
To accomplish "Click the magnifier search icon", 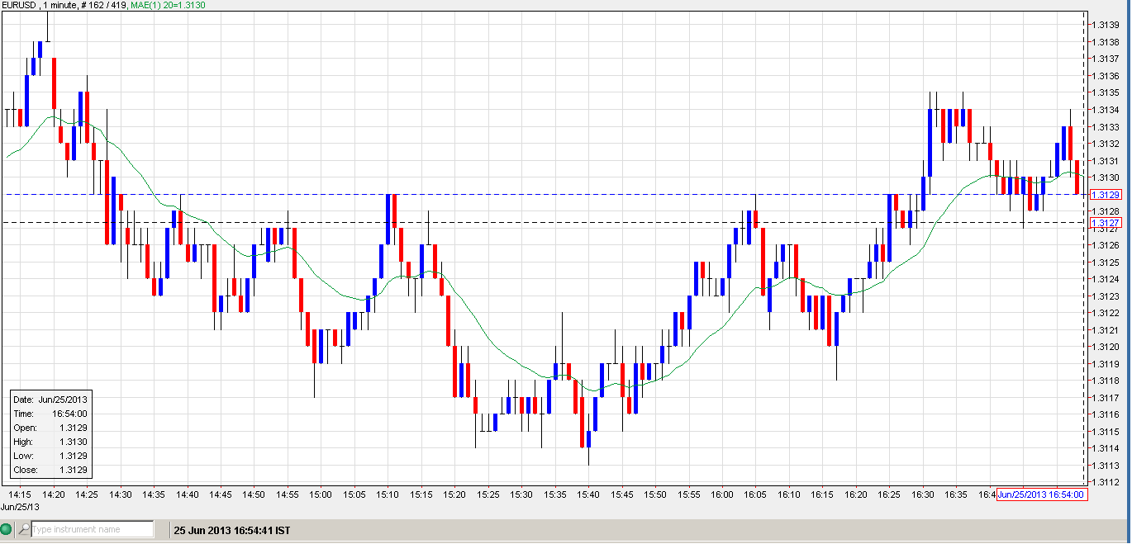I will [x=24, y=529].
